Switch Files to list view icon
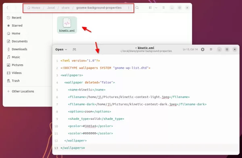Screen dimensions: 242x158 (150, 8)
